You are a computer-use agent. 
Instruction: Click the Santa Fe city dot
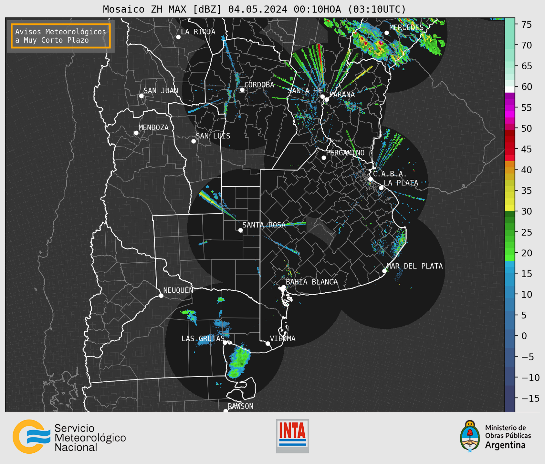(322, 96)
